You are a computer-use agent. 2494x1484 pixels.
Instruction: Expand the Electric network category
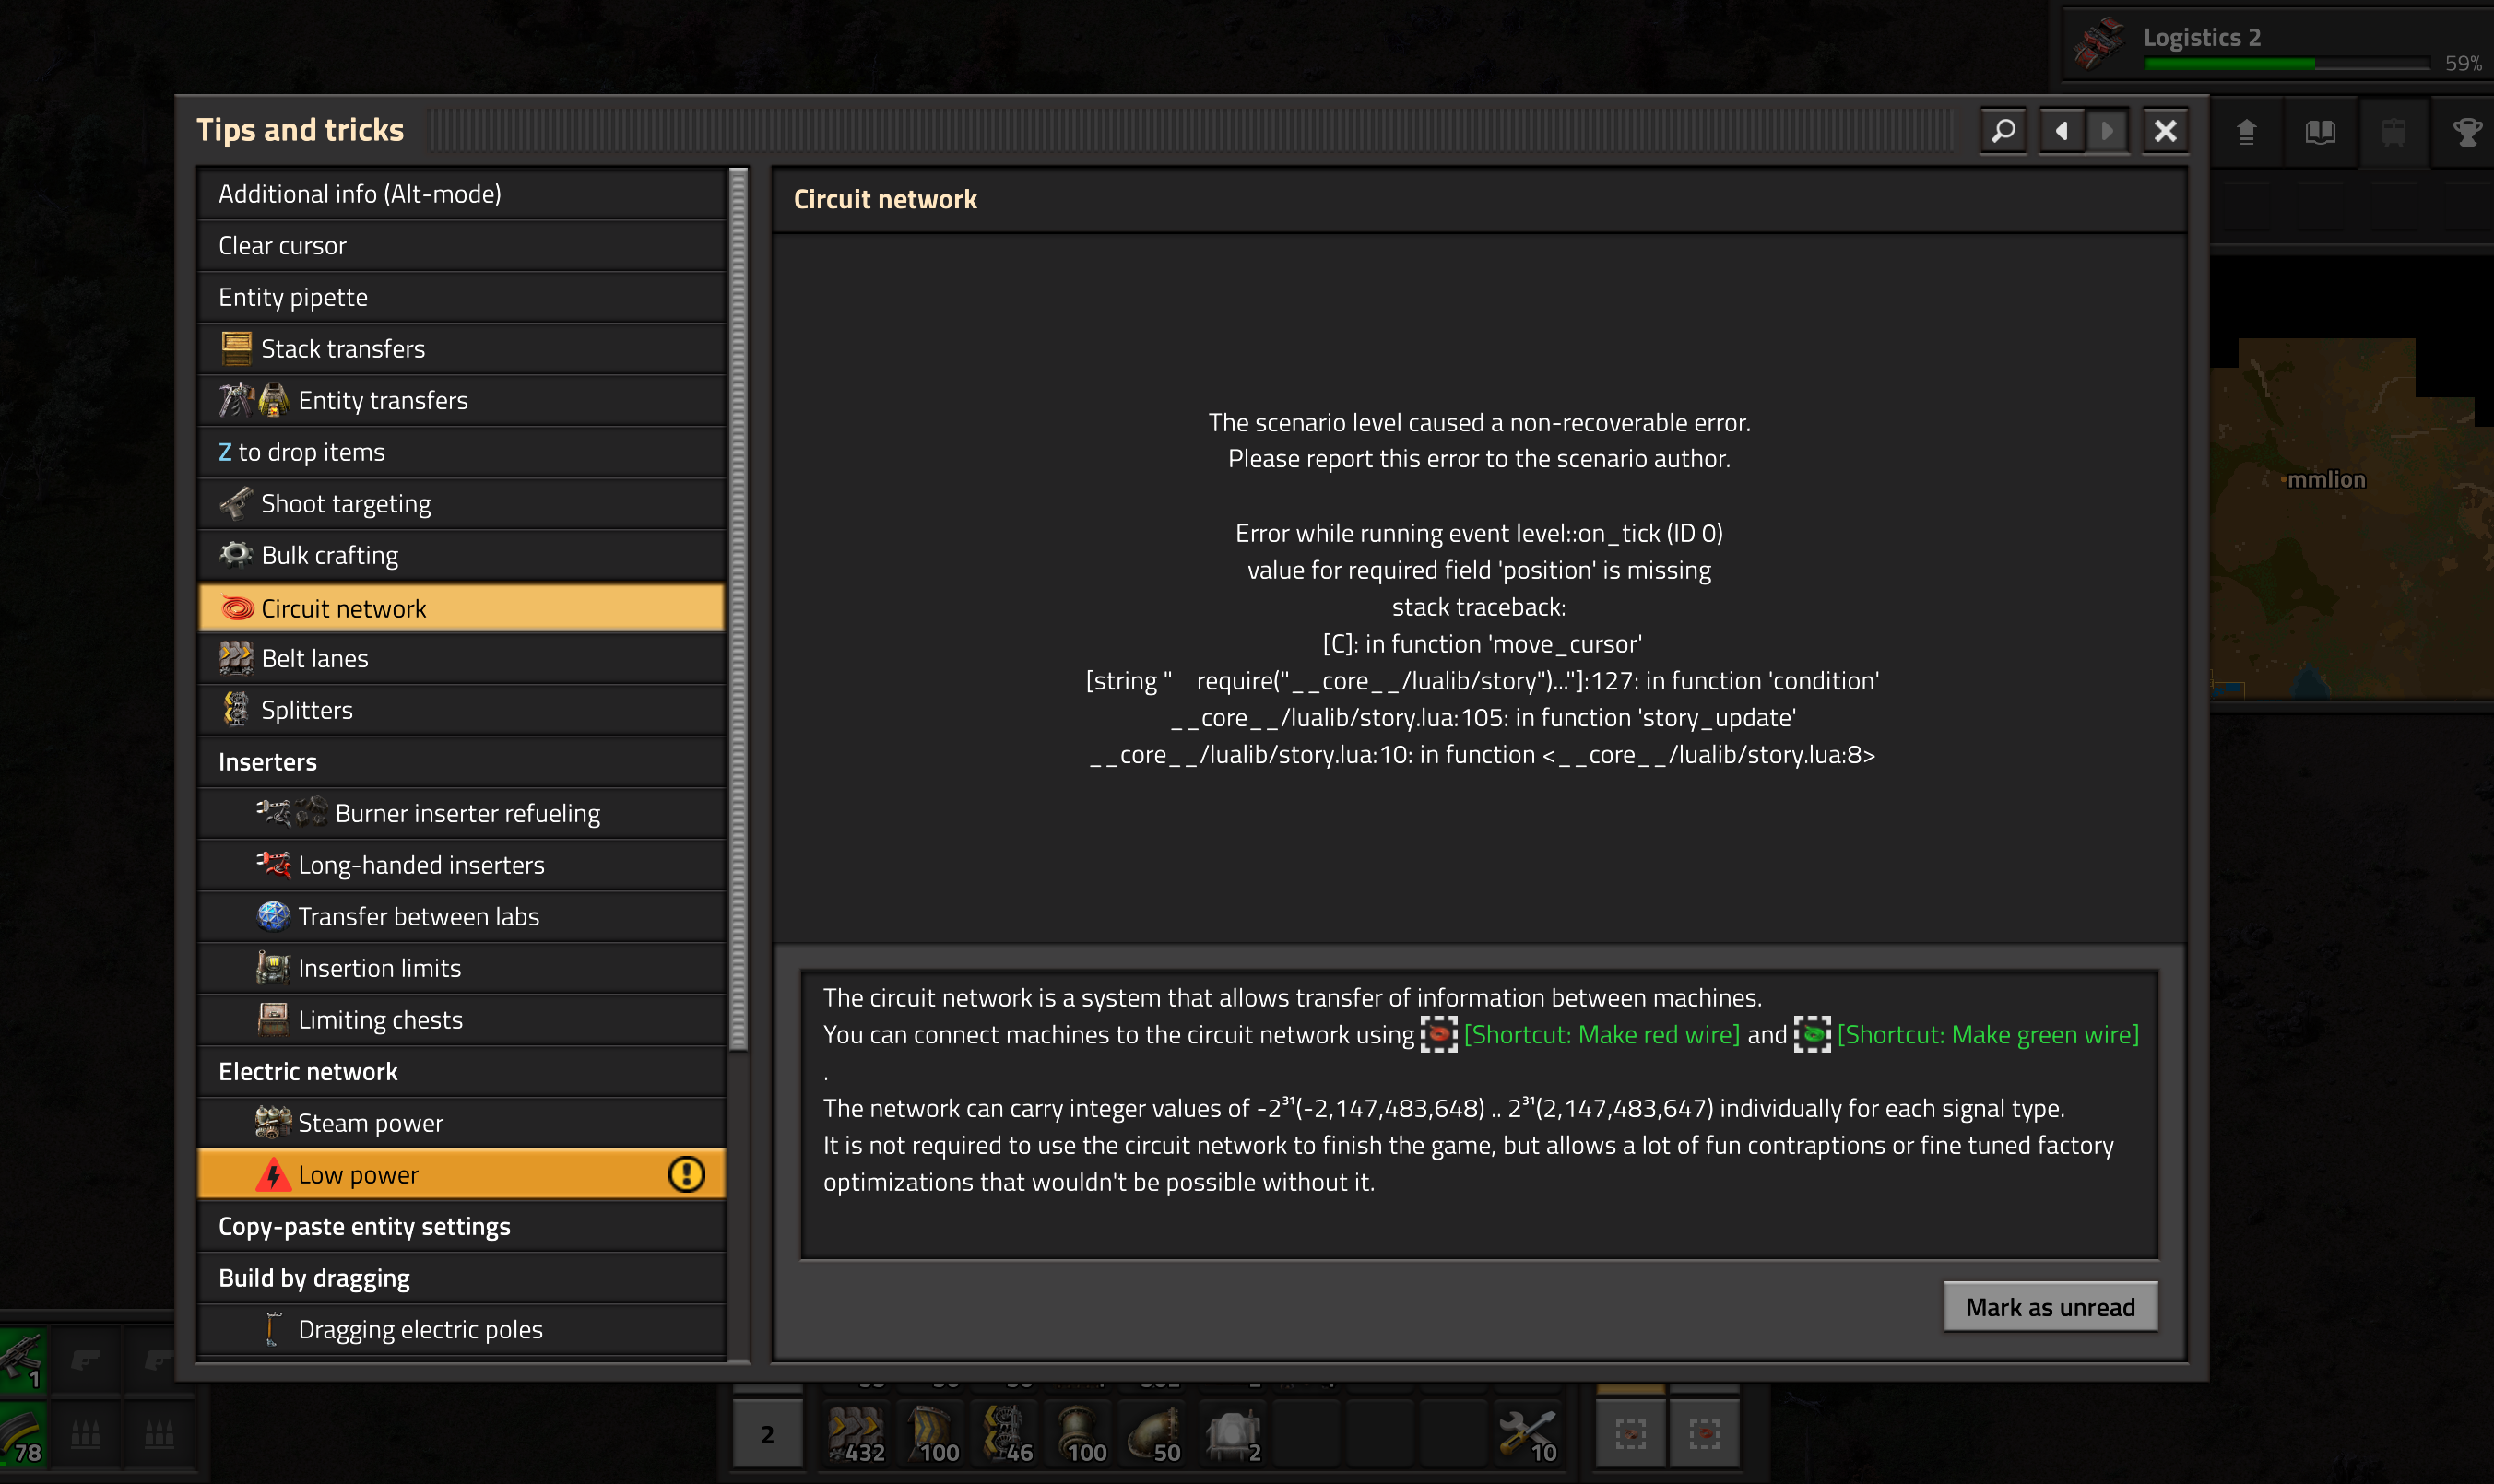[307, 1071]
